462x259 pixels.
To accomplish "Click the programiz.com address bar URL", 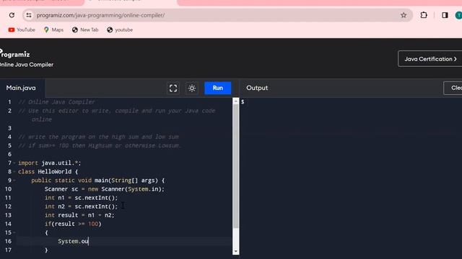I will [x=100, y=15].
